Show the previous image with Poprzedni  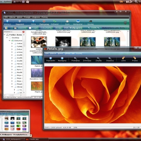(51, 59)
